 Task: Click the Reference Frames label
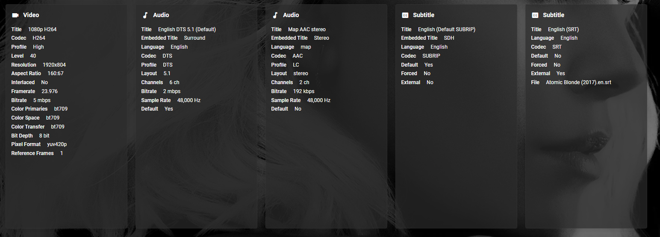[x=32, y=153]
